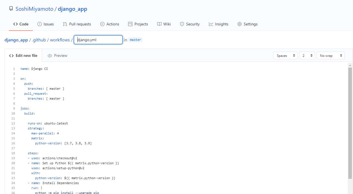
Task: Click the master branch label
Action: click(x=135, y=40)
